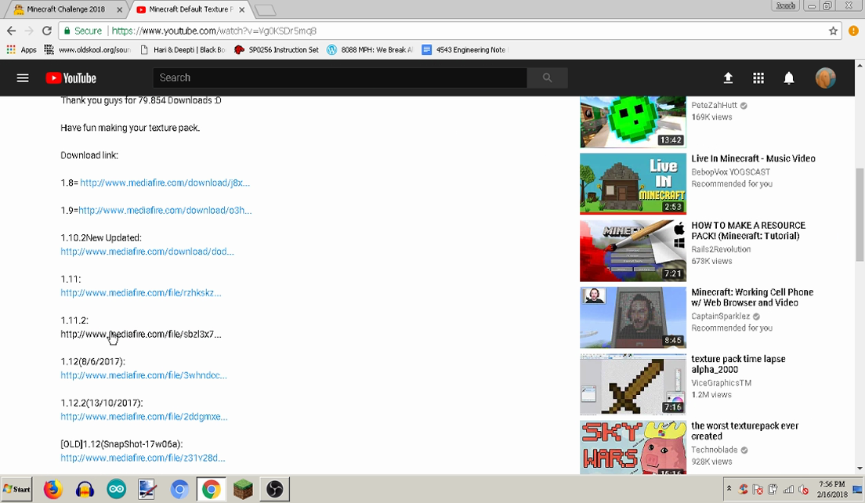The width and height of the screenshot is (865, 503).
Task: Close the Minecraft Challenge 2018 tab
Action: (x=120, y=9)
